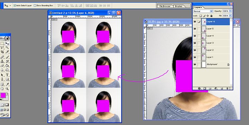Select the Lasso tool
Image resolution: width=249 pixels, height=125 pixels.
pos(2,48)
